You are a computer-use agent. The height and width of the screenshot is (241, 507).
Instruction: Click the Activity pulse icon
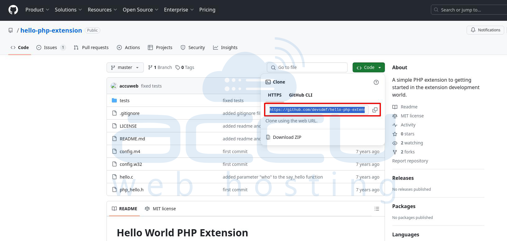point(395,125)
